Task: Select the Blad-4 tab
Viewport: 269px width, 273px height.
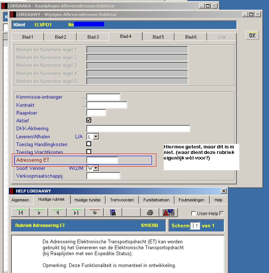Action: coord(126,36)
